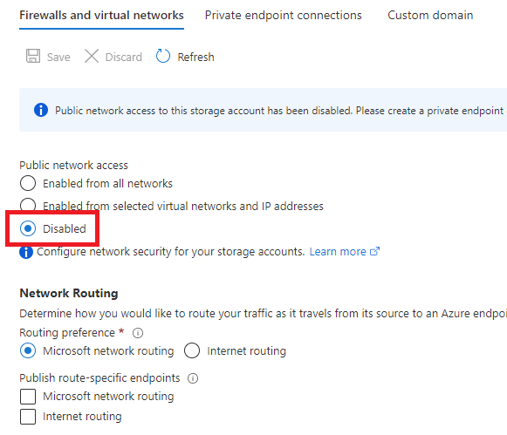
Task: Click the Network Routing heading
Action: (x=69, y=293)
